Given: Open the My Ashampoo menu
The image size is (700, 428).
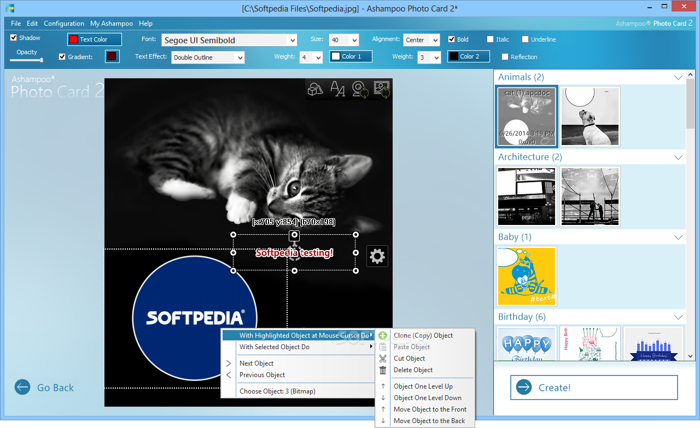Looking at the screenshot, I should click(x=112, y=24).
